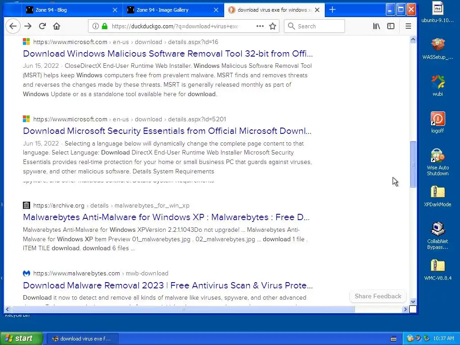
Task: Go forward using the forward arrow
Action: coord(28,26)
